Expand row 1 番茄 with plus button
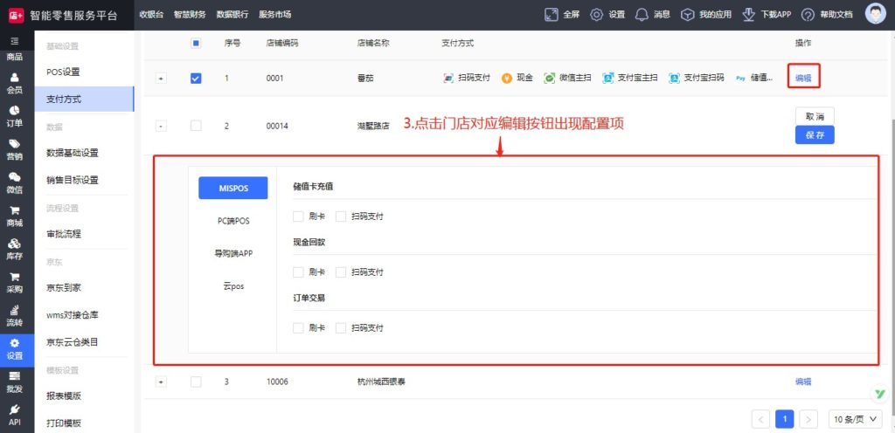The height and width of the screenshot is (433, 895). [162, 79]
